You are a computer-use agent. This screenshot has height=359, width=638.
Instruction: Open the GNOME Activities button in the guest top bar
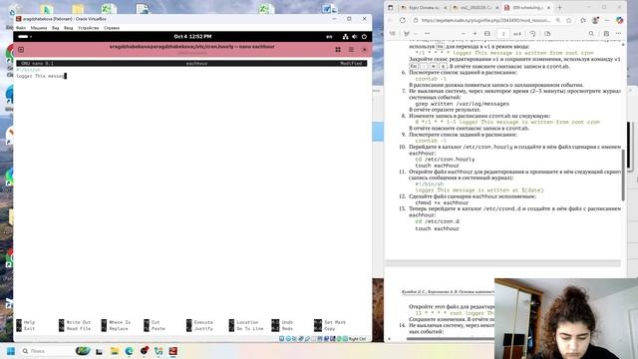pos(24,37)
